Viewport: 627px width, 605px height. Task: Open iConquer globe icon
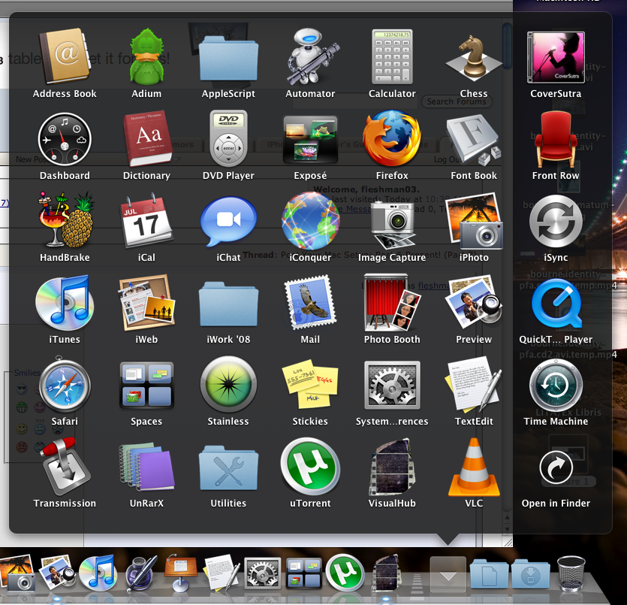310,220
